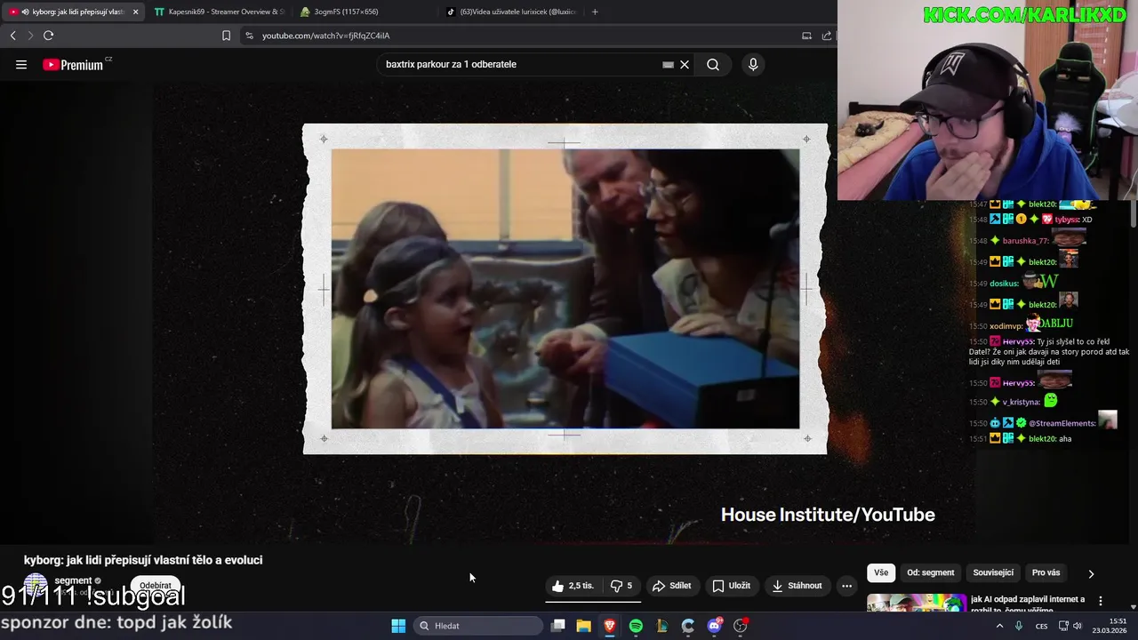Switch keyboard language CES indicator
The image size is (1138, 640).
1041,626
